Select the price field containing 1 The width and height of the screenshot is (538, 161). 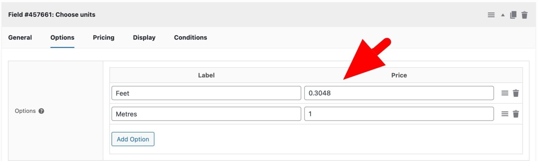[x=399, y=114]
